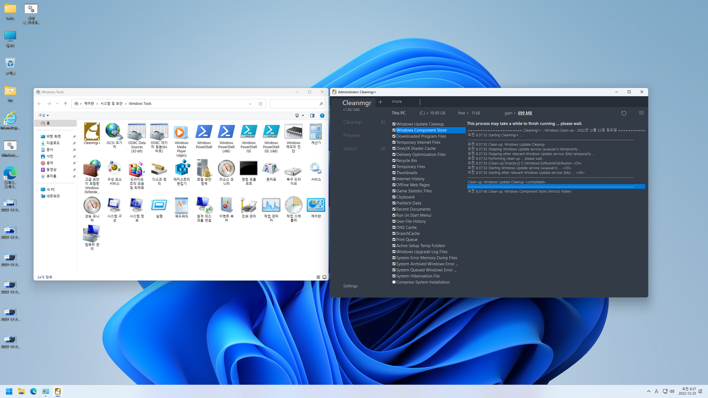The height and width of the screenshot is (398, 708).
Task: Go up one folder level
Action: coord(66,104)
